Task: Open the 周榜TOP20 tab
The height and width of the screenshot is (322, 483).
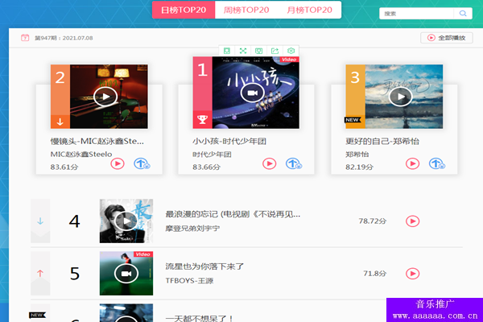Action: pos(246,10)
